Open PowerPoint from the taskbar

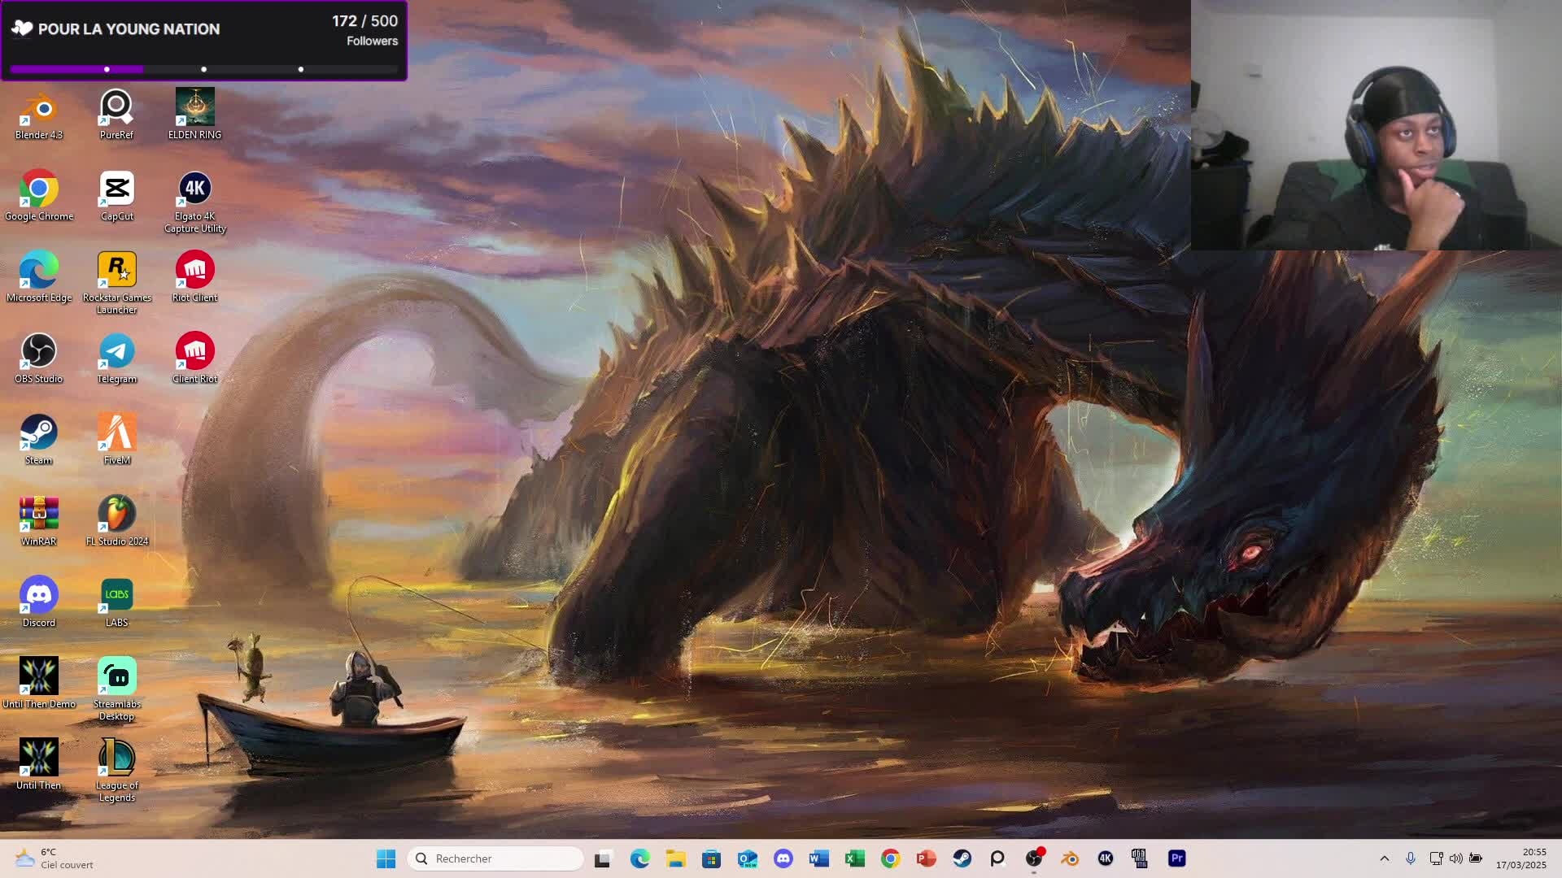pos(926,858)
